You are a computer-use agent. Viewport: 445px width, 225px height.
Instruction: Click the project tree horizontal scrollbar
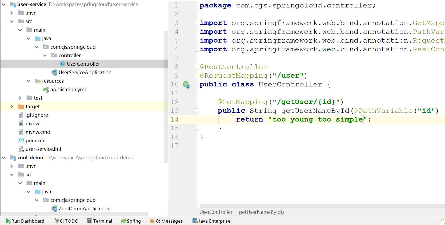[74, 214]
